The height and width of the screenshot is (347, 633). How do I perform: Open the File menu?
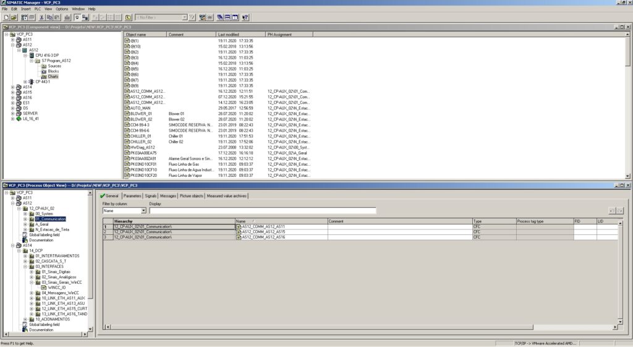point(5,9)
